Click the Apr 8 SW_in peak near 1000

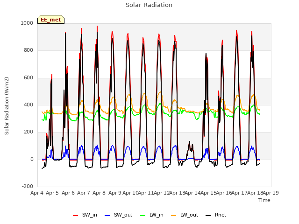tap(97, 27)
